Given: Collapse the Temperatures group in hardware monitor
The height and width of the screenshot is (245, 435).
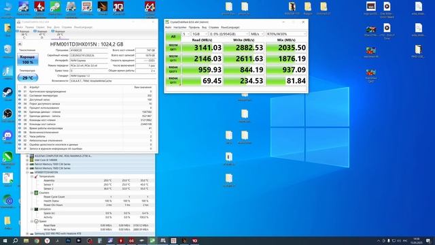Looking at the screenshot, I should tap(32, 177).
